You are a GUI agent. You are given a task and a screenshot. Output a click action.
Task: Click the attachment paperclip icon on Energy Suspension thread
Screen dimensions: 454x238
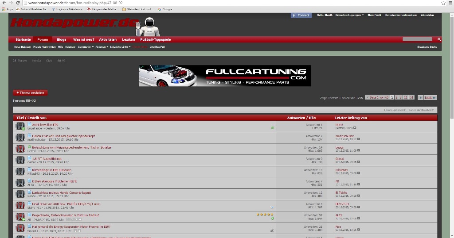(x=272, y=230)
